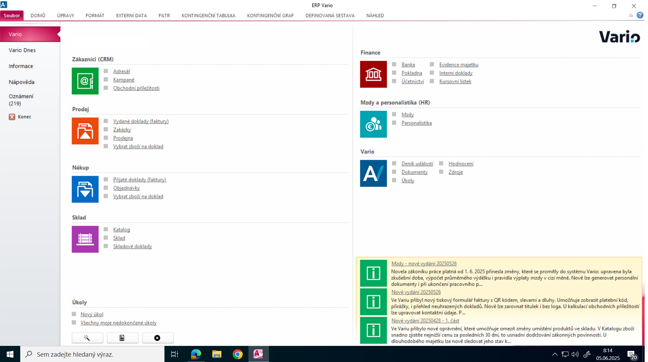Open Google Chrome from the taskbar
Image resolution: width=648 pixels, height=362 pixels.
point(237,354)
